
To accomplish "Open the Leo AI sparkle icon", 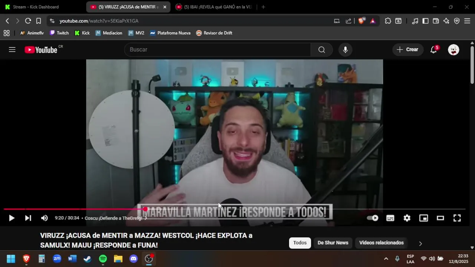I will 446,21.
